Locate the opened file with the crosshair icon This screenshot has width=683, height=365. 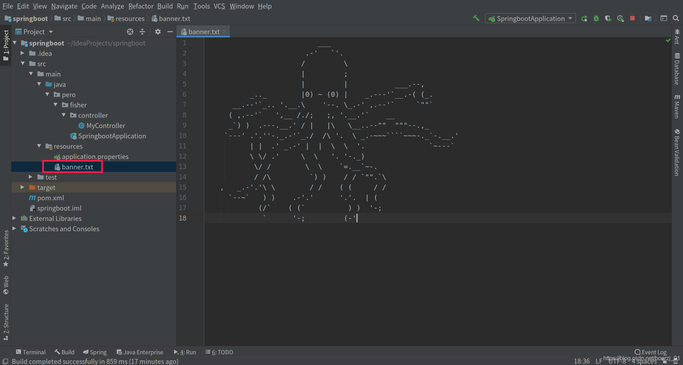pyautogui.click(x=130, y=32)
